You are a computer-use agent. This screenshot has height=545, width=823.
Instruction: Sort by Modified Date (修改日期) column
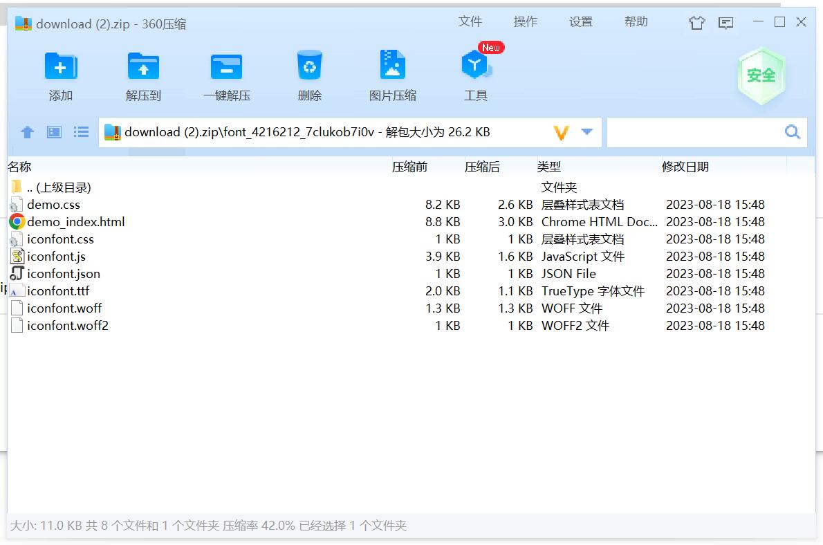pyautogui.click(x=685, y=167)
